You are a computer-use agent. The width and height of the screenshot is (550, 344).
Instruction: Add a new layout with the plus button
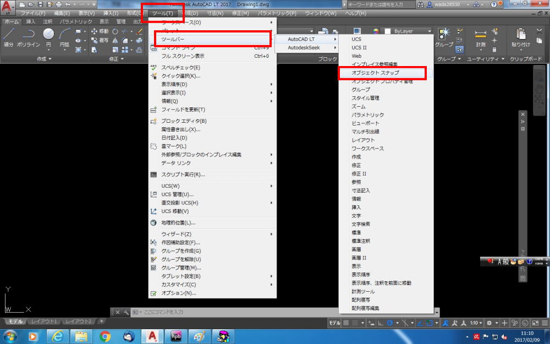[101, 321]
